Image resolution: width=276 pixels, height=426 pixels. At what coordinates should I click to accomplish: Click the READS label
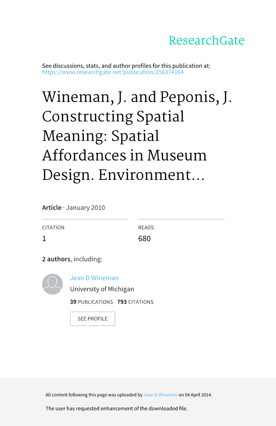tap(146, 227)
